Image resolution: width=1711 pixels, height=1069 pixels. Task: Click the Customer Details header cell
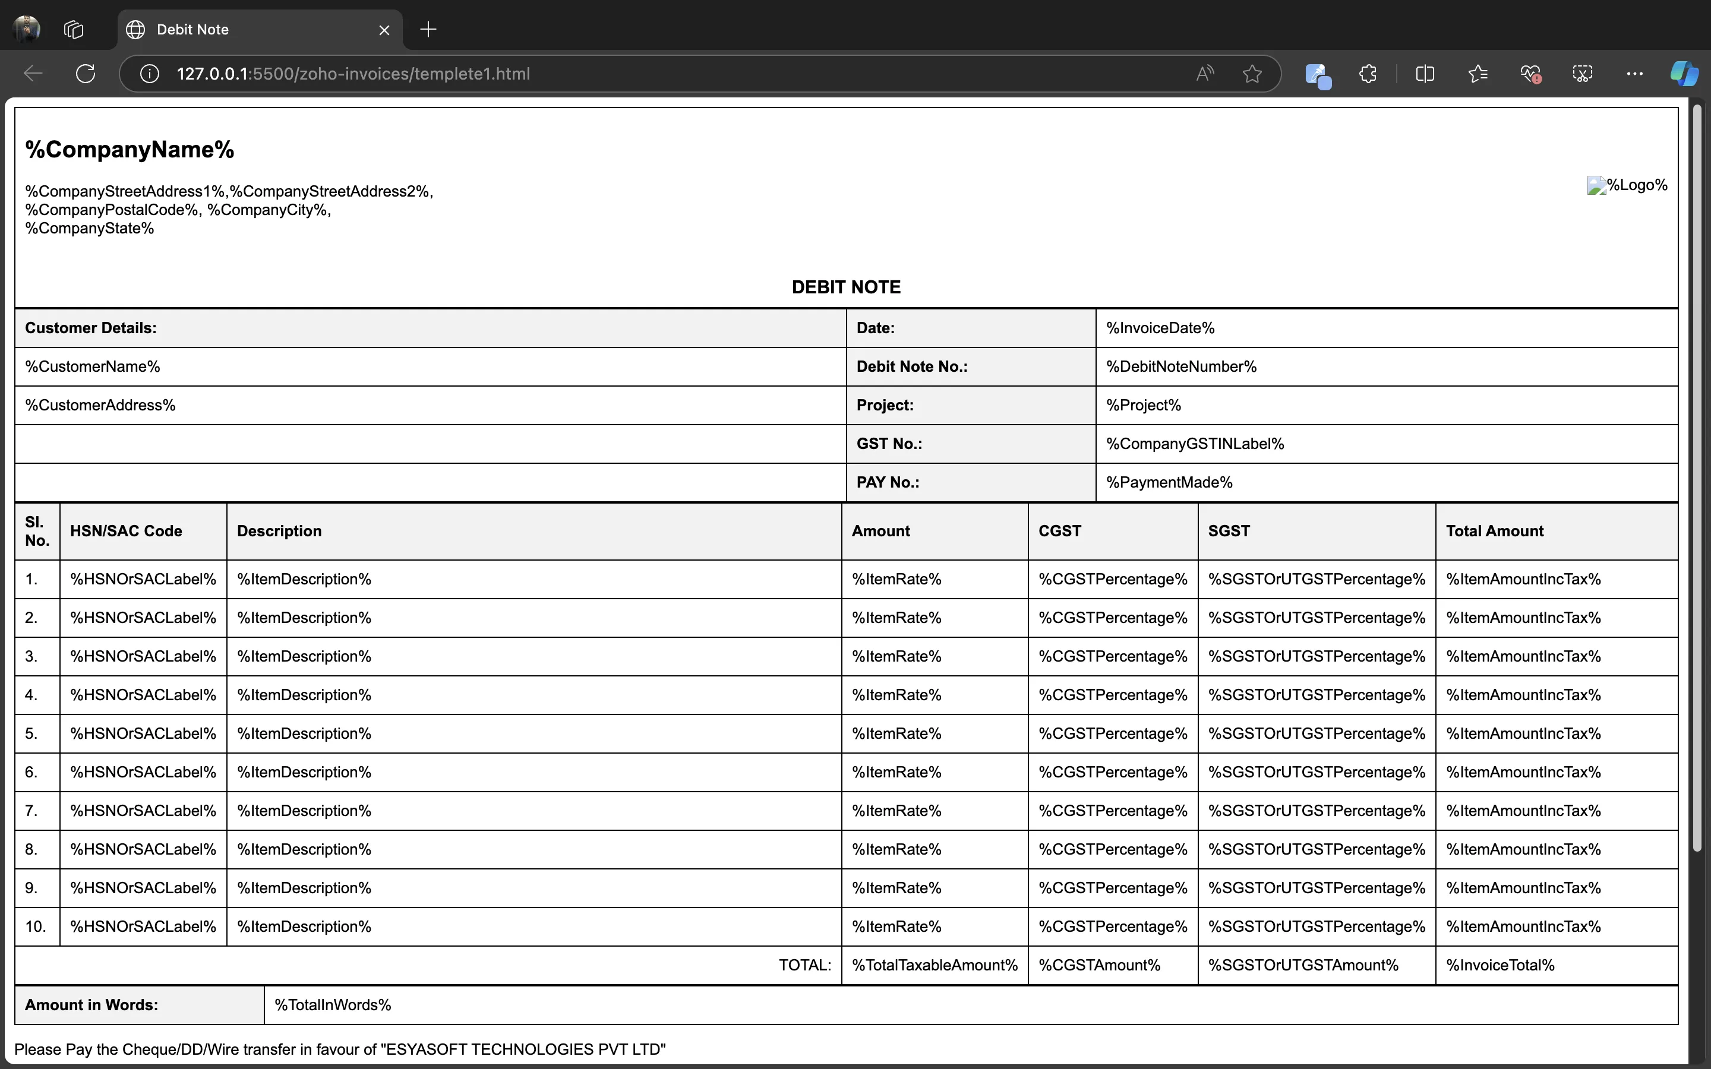(430, 328)
